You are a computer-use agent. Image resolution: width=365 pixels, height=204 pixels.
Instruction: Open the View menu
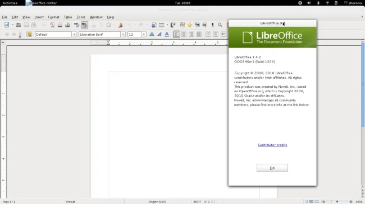click(26, 17)
